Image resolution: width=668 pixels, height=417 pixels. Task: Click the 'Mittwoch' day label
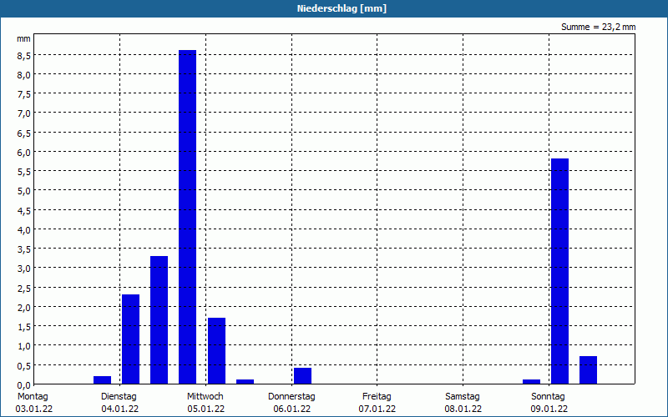[205, 397]
